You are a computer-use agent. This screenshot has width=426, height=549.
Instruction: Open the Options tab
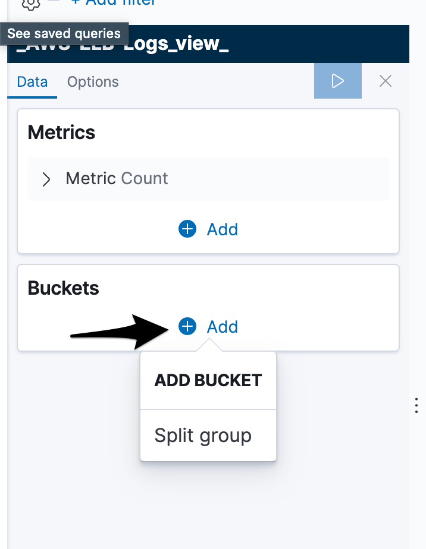click(93, 81)
